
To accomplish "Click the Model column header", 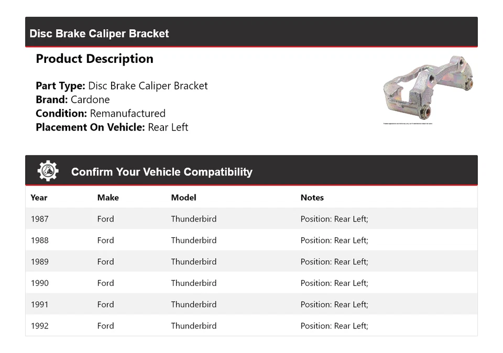I will click(x=183, y=197).
